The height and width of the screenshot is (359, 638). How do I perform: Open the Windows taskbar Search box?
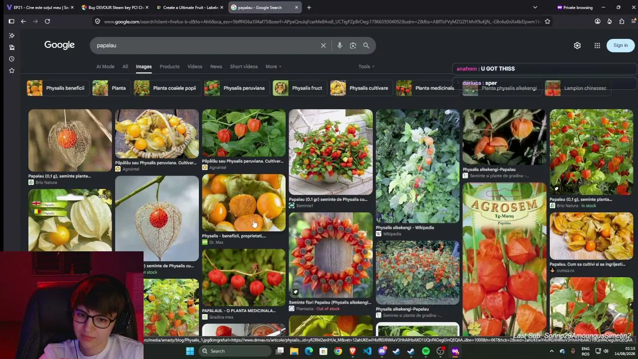point(236,351)
